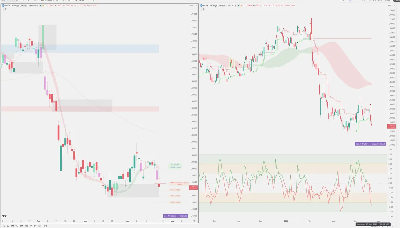Open the INR currency dropdown in left chart
400x228 pixels.
pyautogui.click(x=194, y=6)
